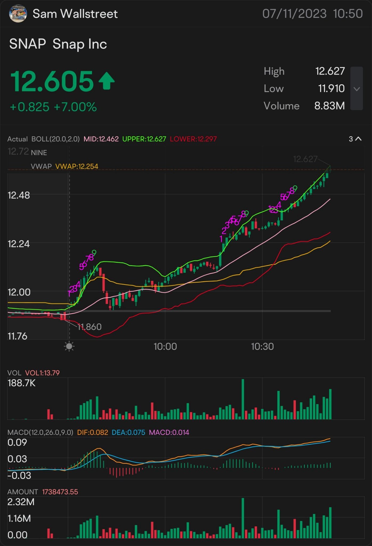Screen dimensions: 372x546
Task: Tap the VOL1:13.79 value
Action: tap(42, 373)
